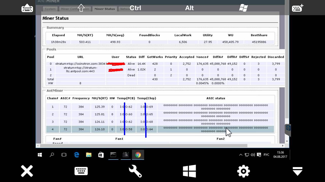Click the Utility value 27.95
325x182 pixels.
(x=208, y=42)
